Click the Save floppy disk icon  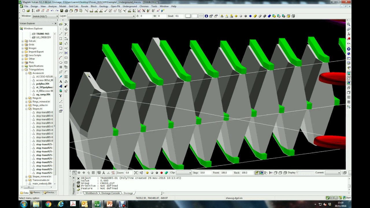pyautogui.click(x=62, y=11)
